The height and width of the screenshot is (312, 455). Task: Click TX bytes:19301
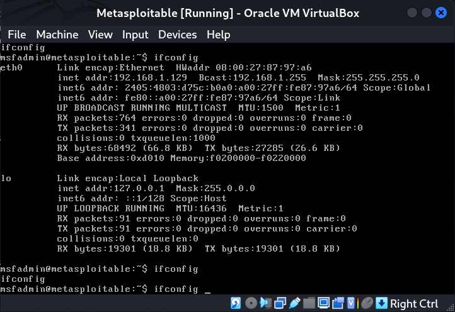[x=244, y=248]
